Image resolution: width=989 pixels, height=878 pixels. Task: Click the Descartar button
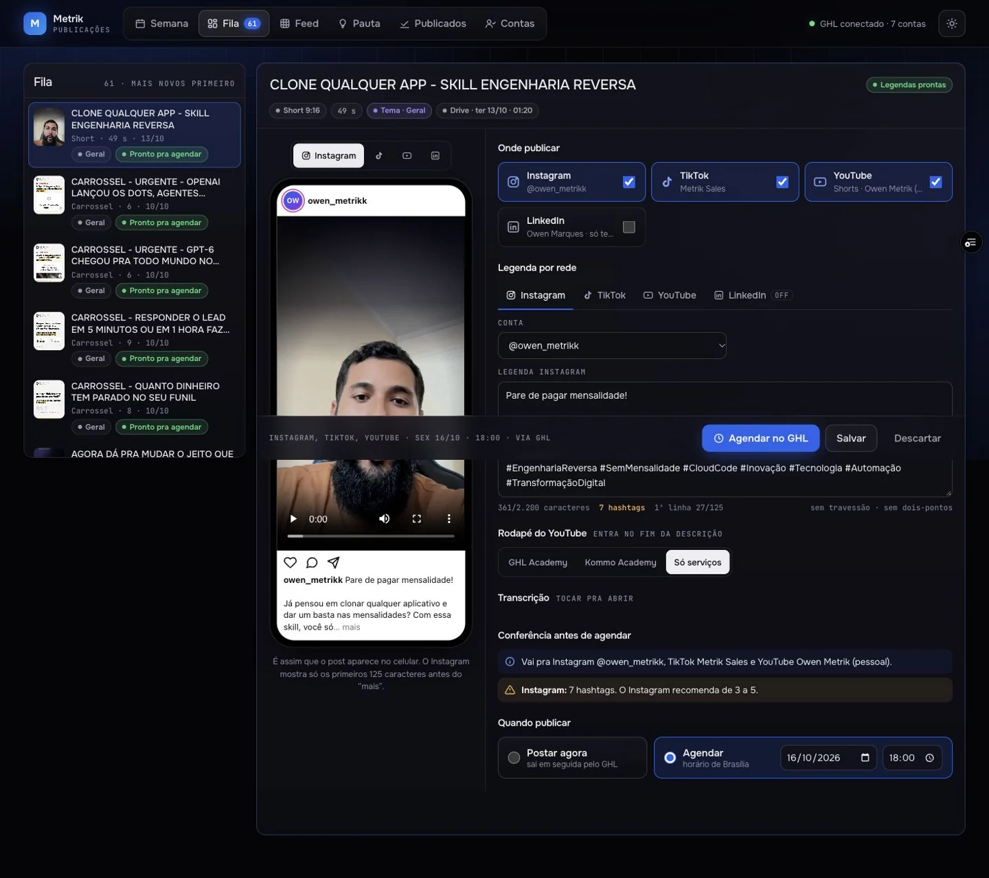click(918, 439)
